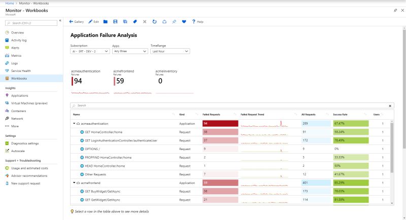Click the sidebar search field
The height and width of the screenshot is (220, 406).
coord(31,23)
